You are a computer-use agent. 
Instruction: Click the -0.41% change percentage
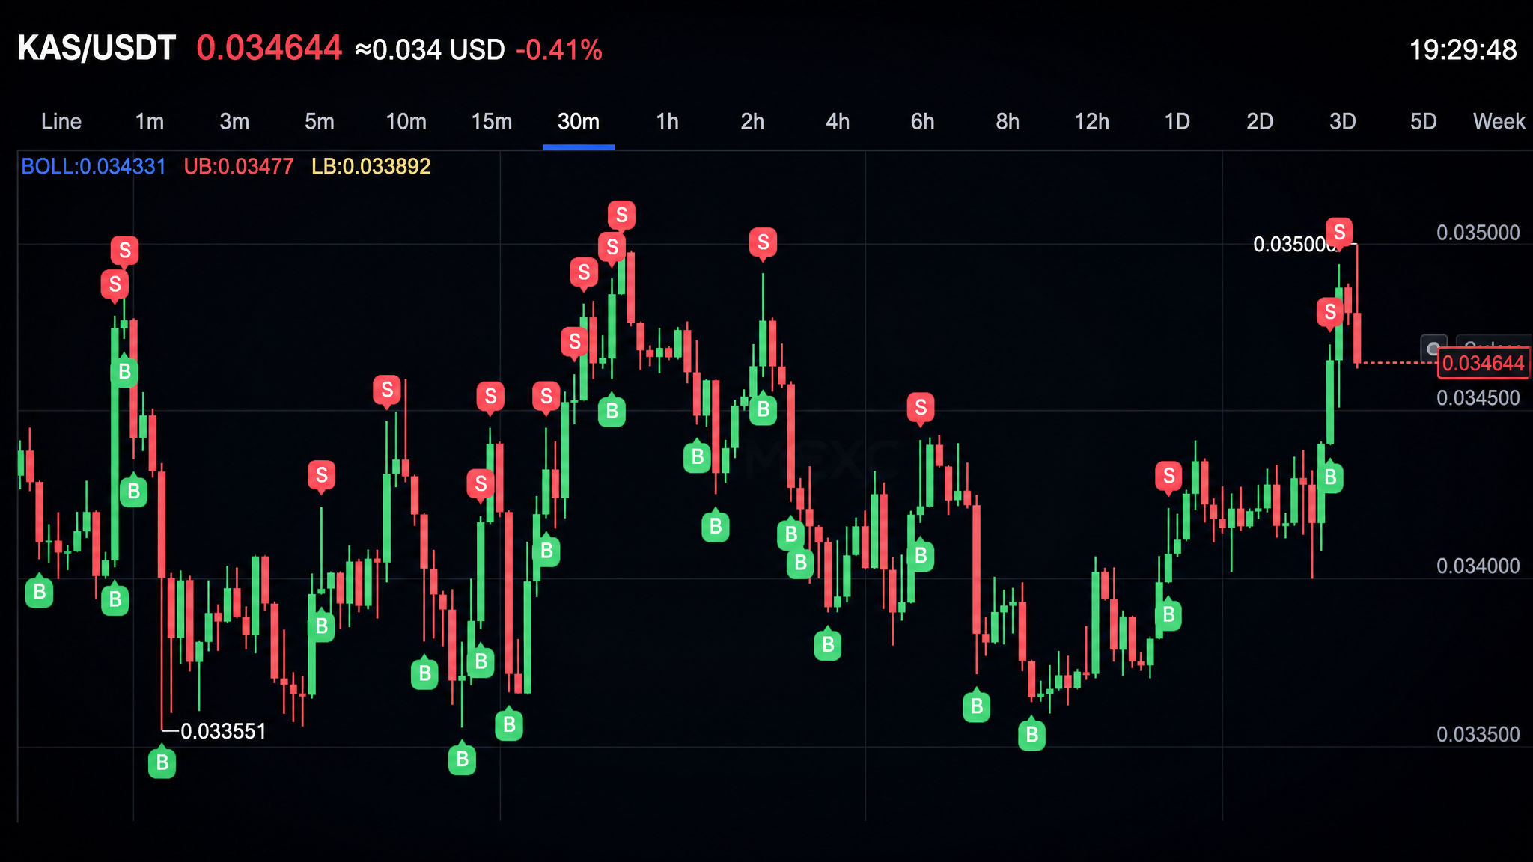coord(558,50)
